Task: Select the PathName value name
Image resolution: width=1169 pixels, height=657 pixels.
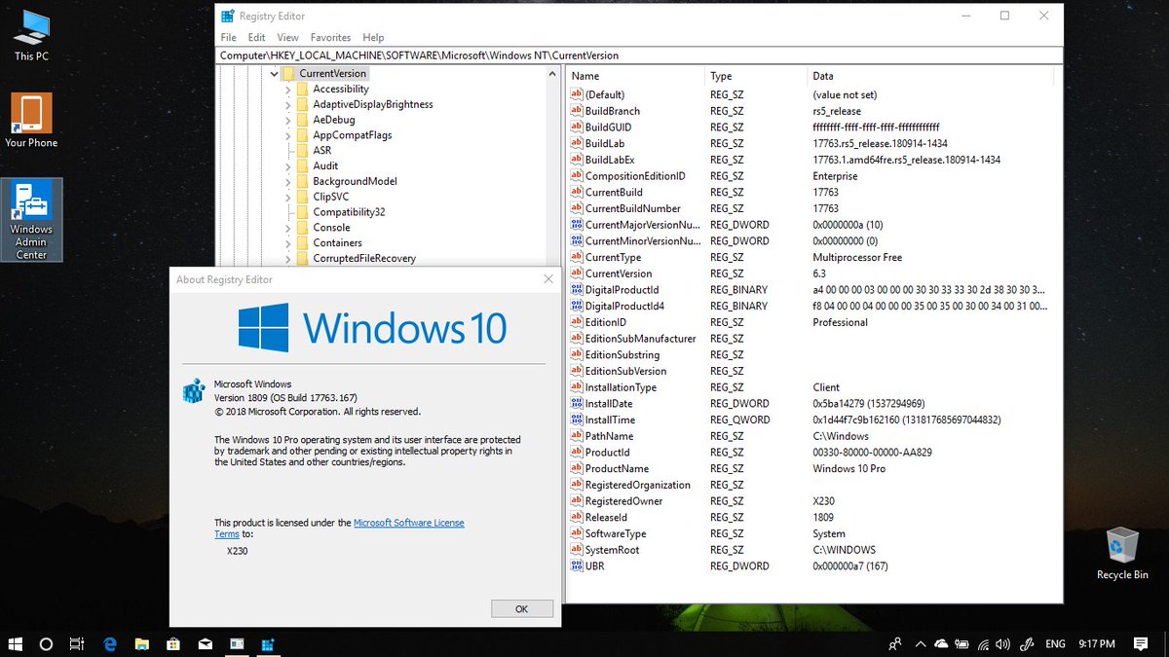Action: (x=609, y=436)
